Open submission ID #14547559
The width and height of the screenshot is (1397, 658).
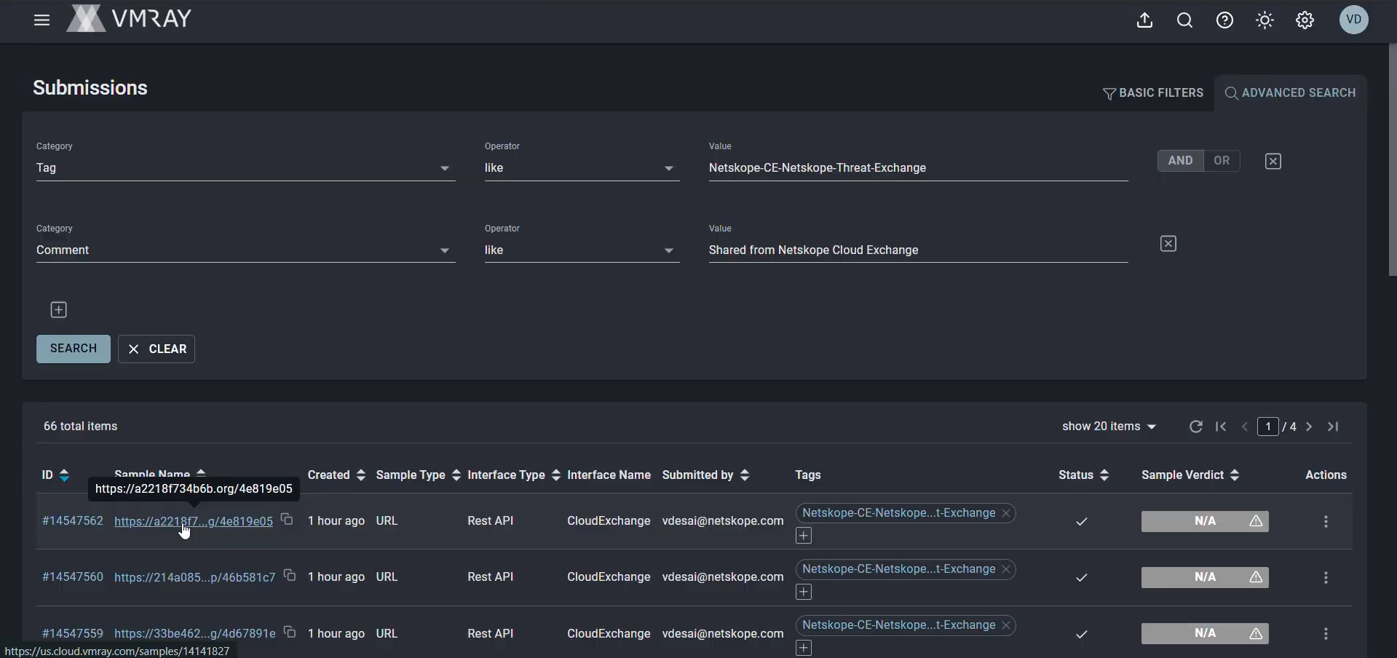pos(73,633)
